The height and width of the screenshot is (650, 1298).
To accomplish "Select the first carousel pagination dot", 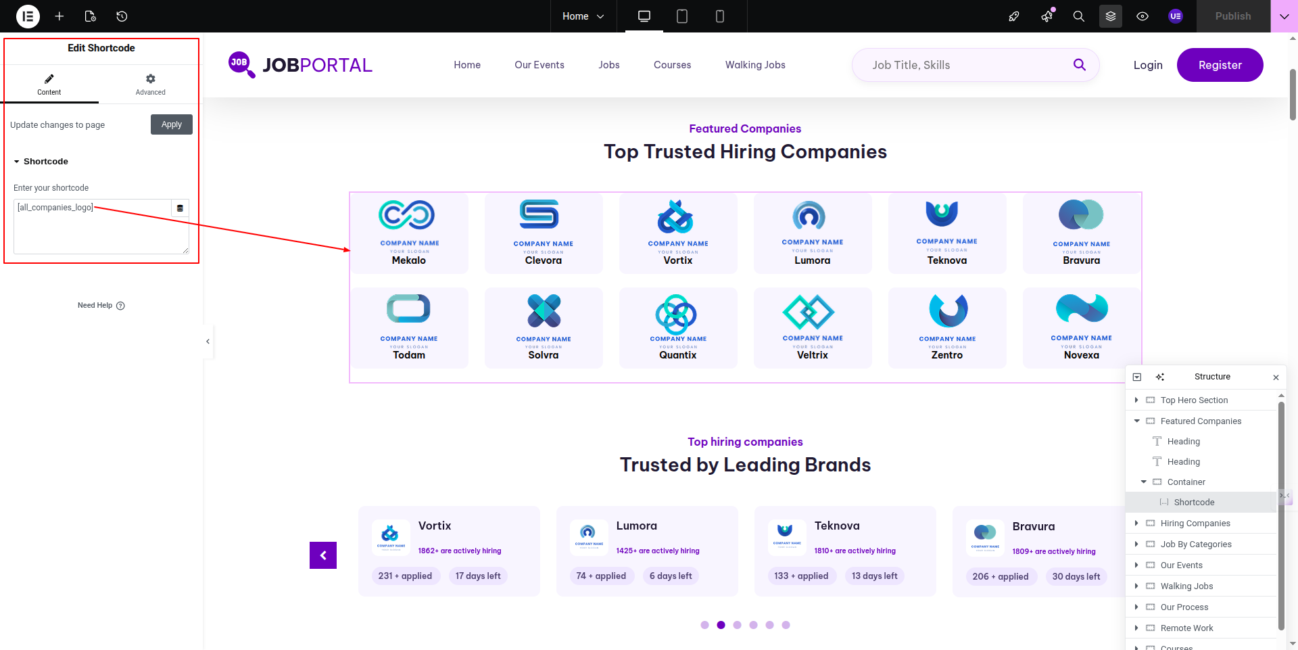I will click(704, 625).
